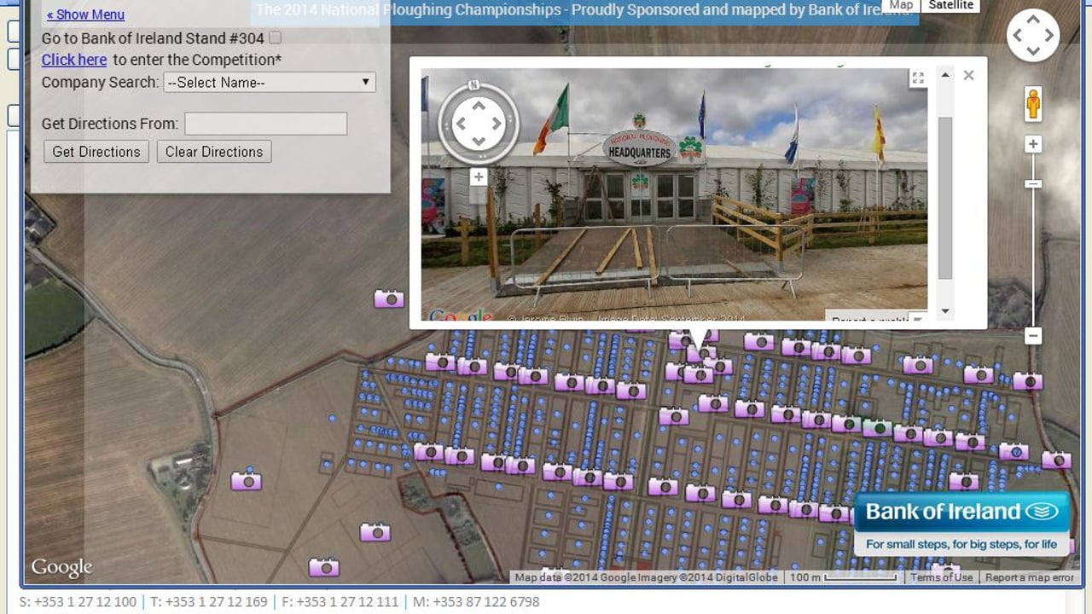Image resolution: width=1092 pixels, height=614 pixels.
Task: Open the Company Search dropdown
Action: coord(269,83)
